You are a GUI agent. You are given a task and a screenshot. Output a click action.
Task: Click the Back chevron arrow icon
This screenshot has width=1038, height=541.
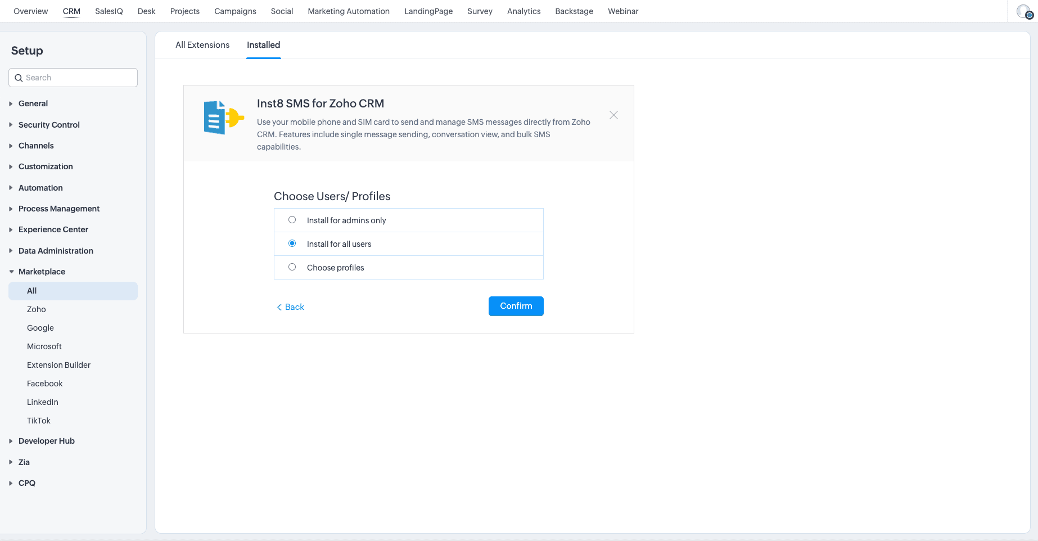(x=279, y=307)
